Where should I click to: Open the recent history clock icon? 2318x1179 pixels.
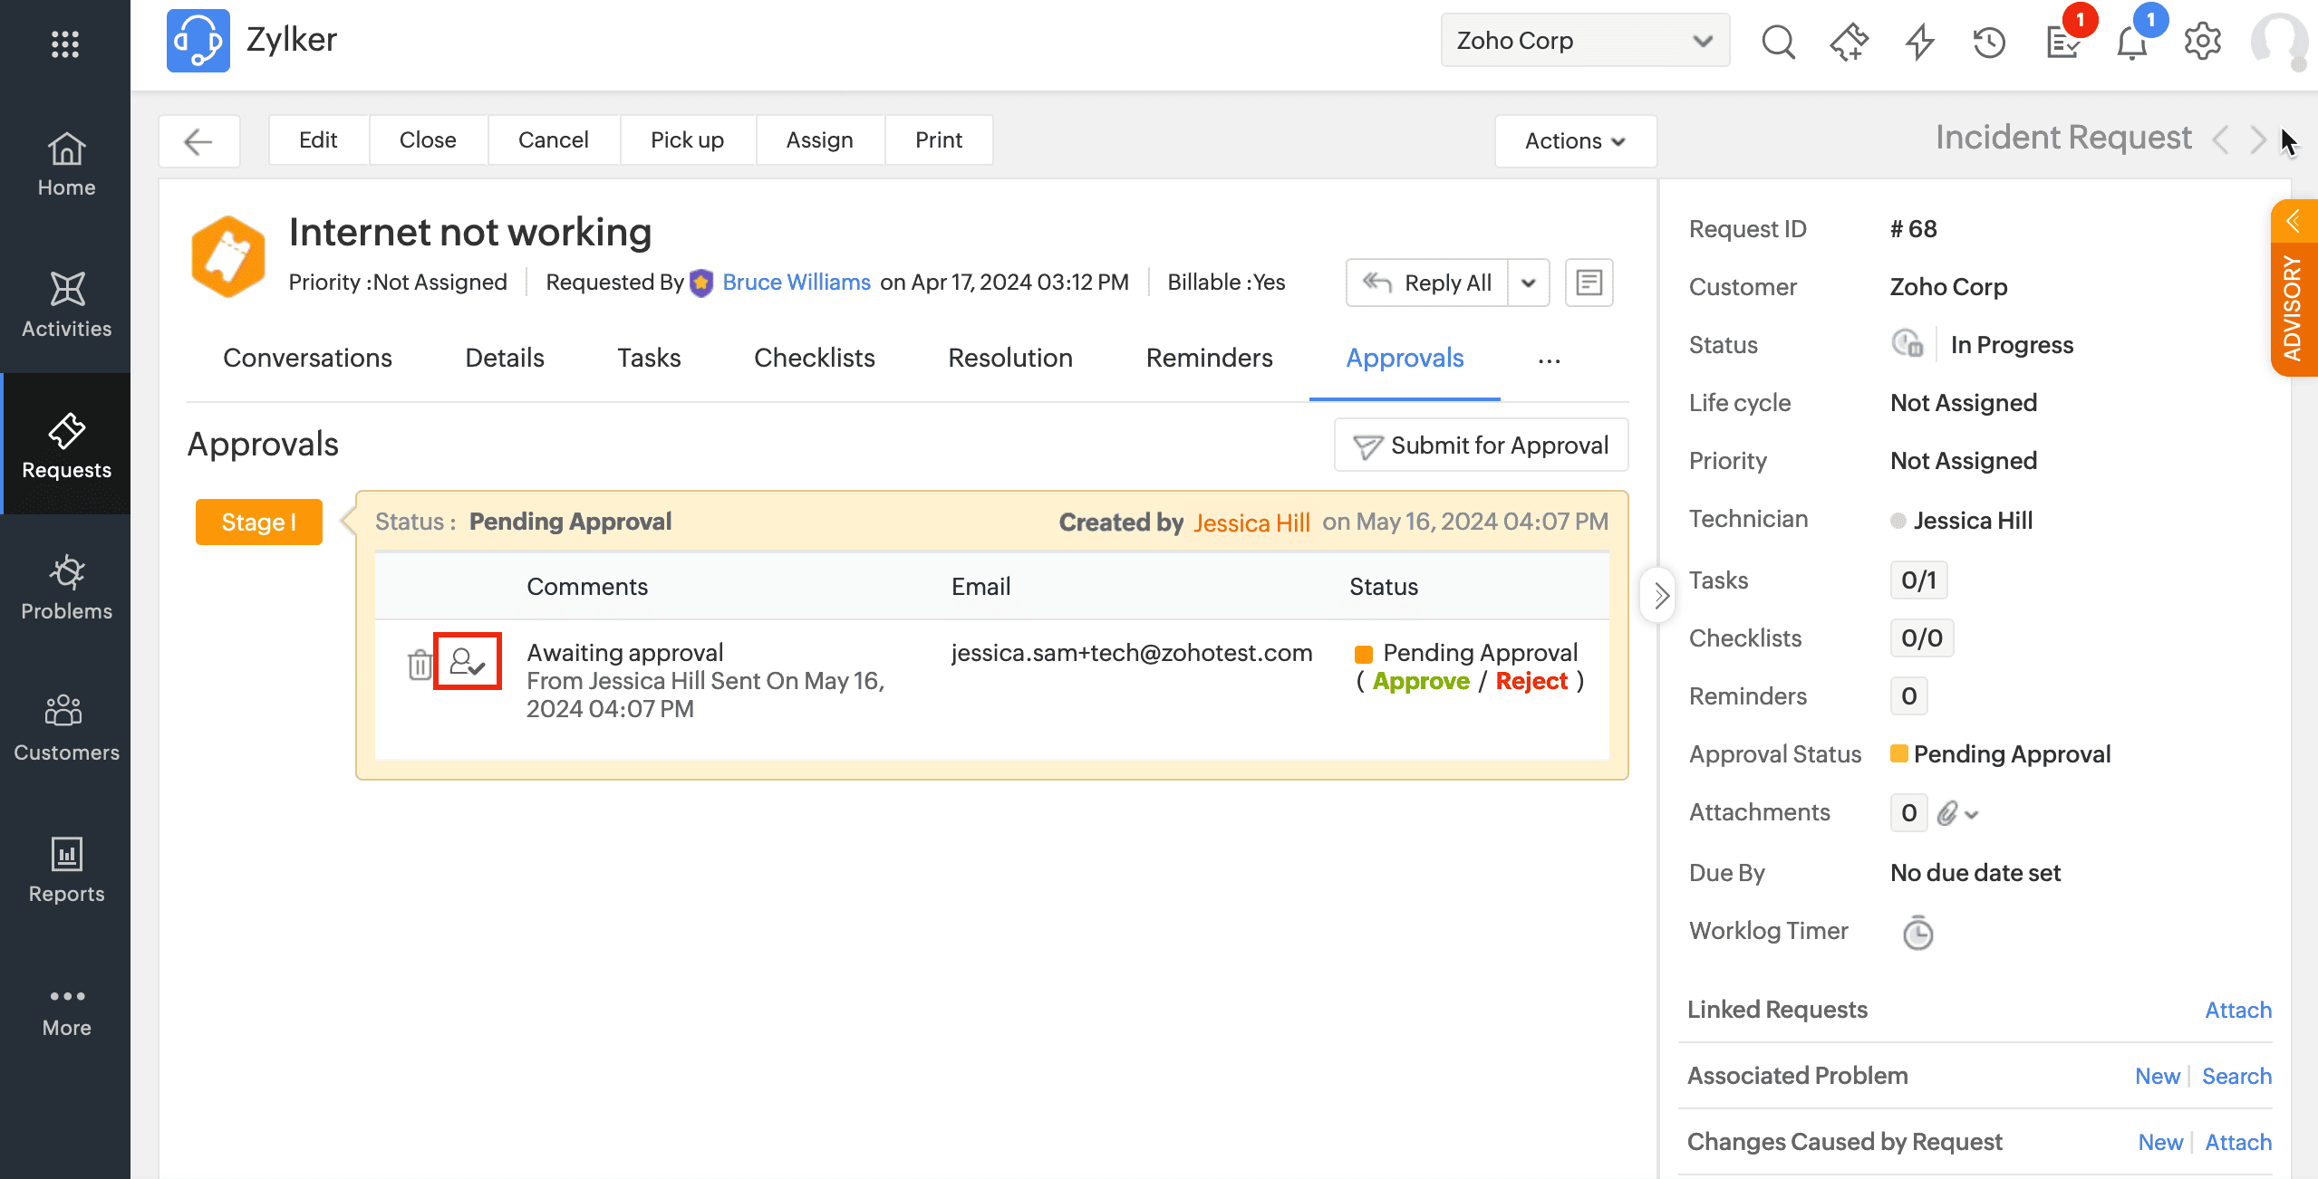[1990, 42]
